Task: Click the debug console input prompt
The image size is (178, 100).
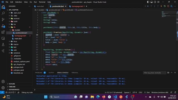Action: 106,90
